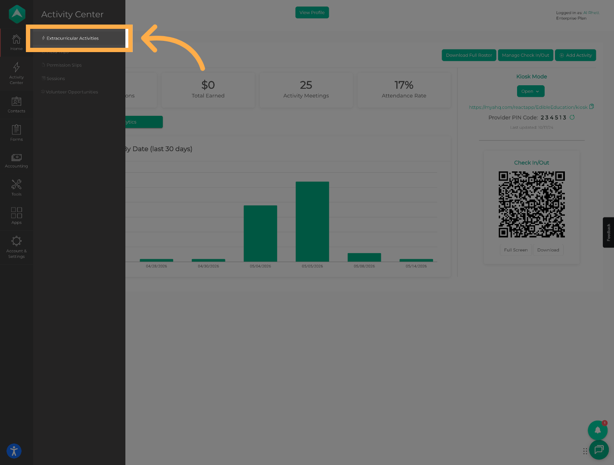The width and height of the screenshot is (614, 465).
Task: Open the notifications bell
Action: pos(598,430)
